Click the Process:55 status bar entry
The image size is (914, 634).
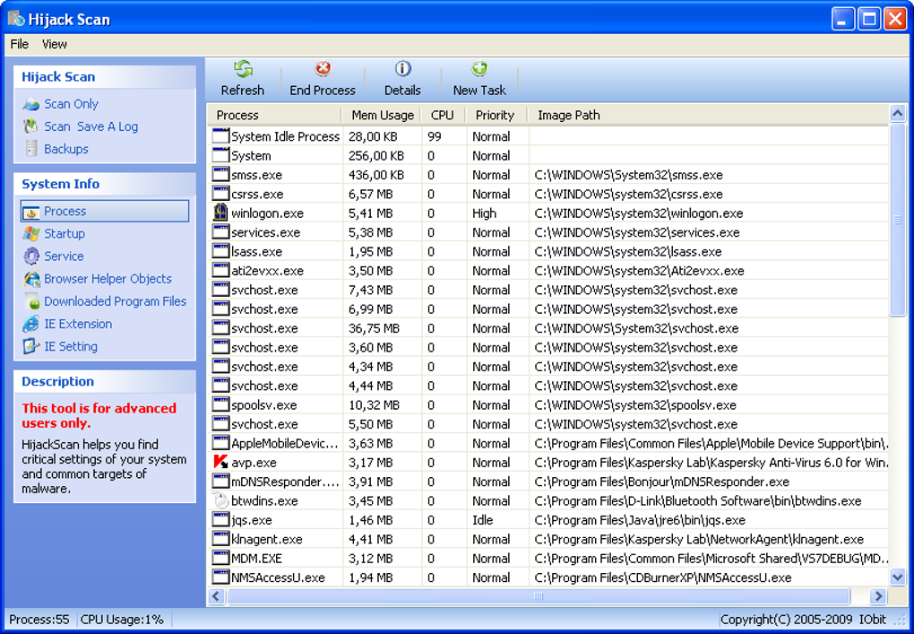click(x=39, y=620)
